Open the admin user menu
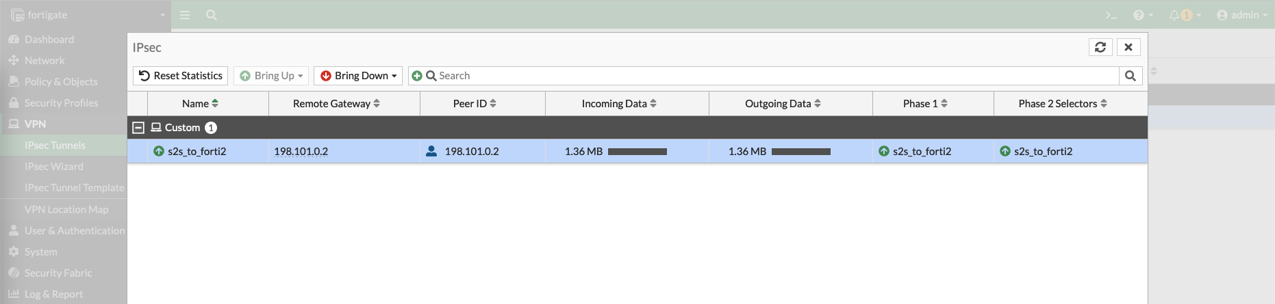1275x304 pixels. [1241, 15]
